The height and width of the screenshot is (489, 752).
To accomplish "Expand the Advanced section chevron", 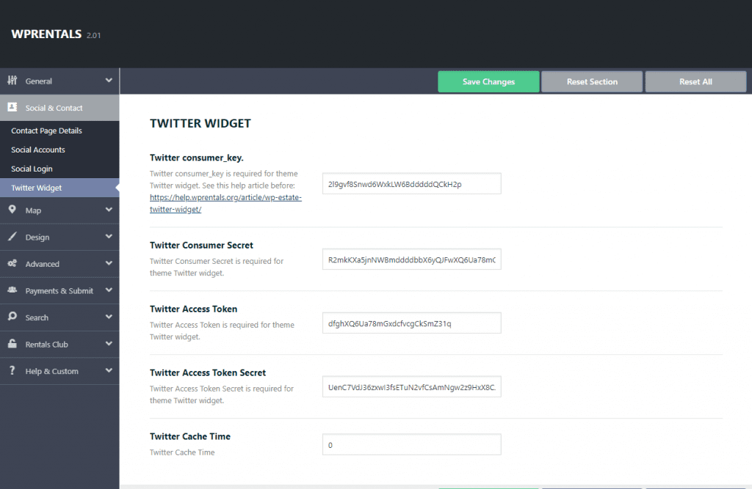I will (x=109, y=263).
